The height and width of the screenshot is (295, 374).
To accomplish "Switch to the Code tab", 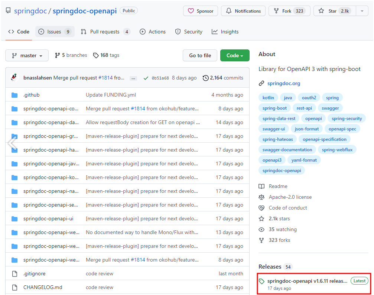I will click(19, 32).
